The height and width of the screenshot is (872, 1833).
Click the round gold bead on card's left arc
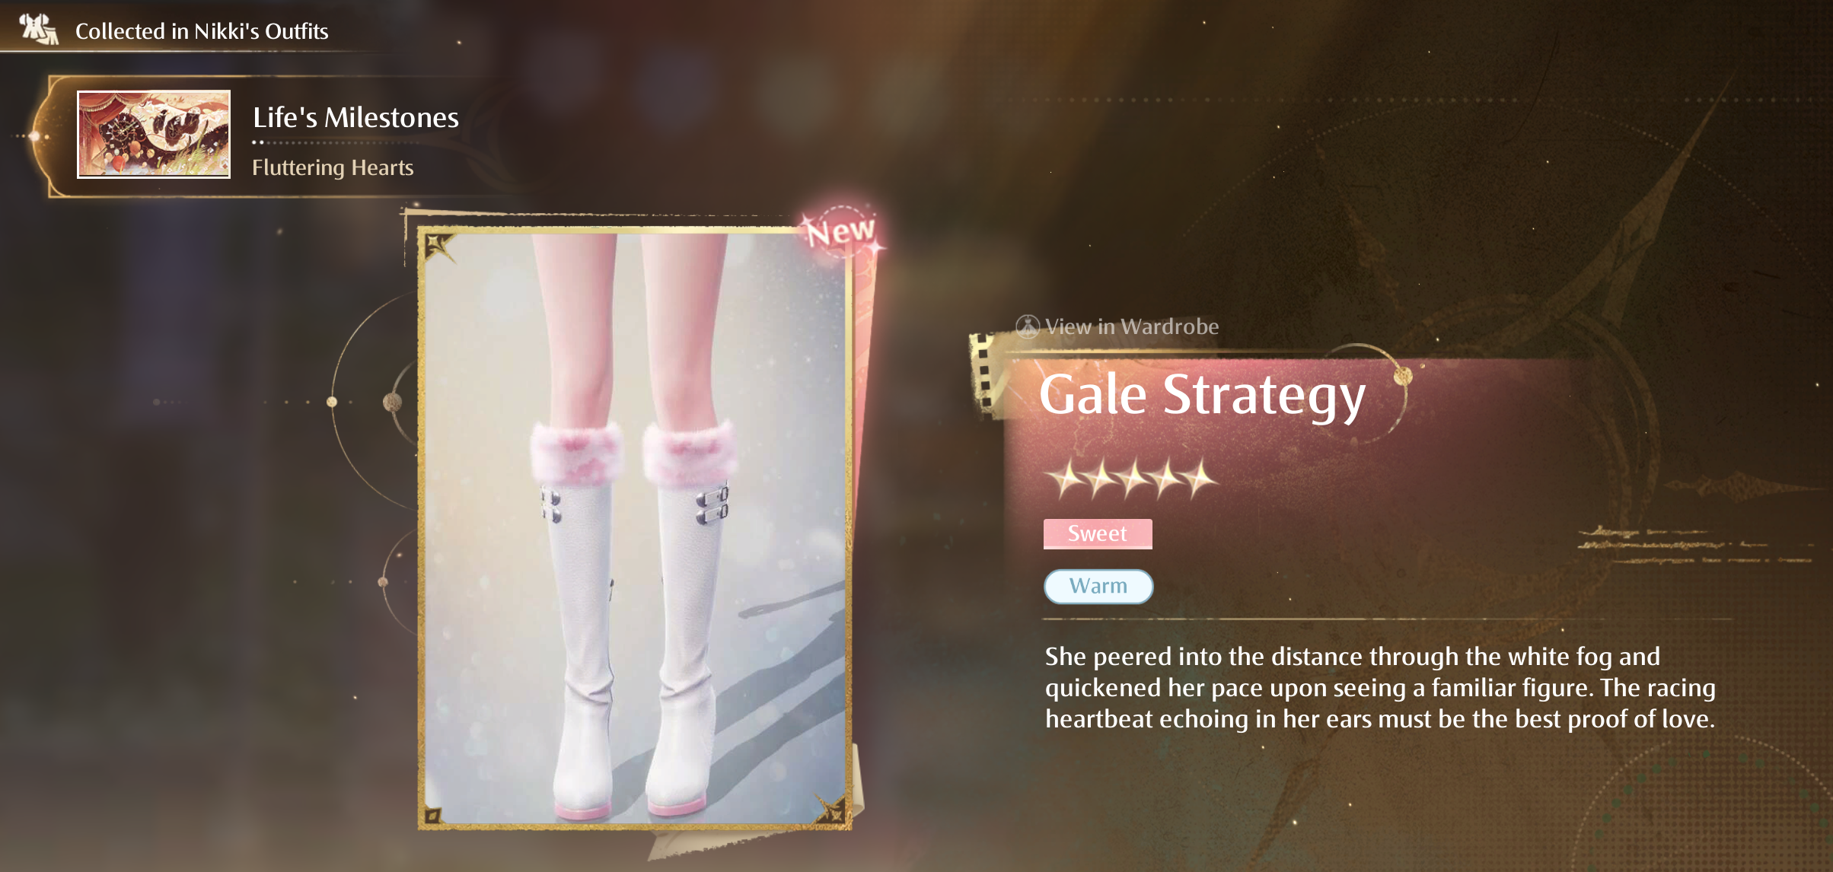click(392, 401)
